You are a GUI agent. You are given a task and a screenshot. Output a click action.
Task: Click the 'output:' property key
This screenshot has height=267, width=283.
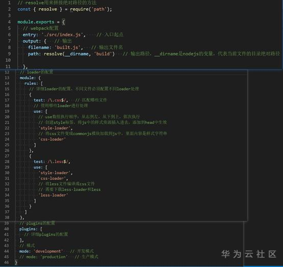coord(32,41)
